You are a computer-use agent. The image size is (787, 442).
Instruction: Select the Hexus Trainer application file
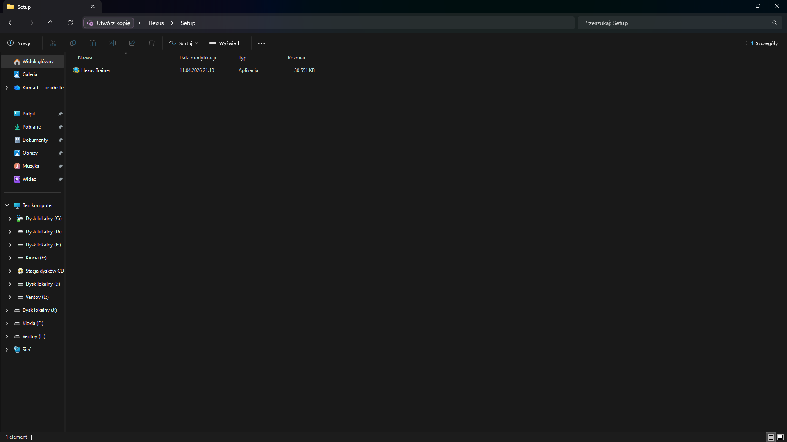96,70
